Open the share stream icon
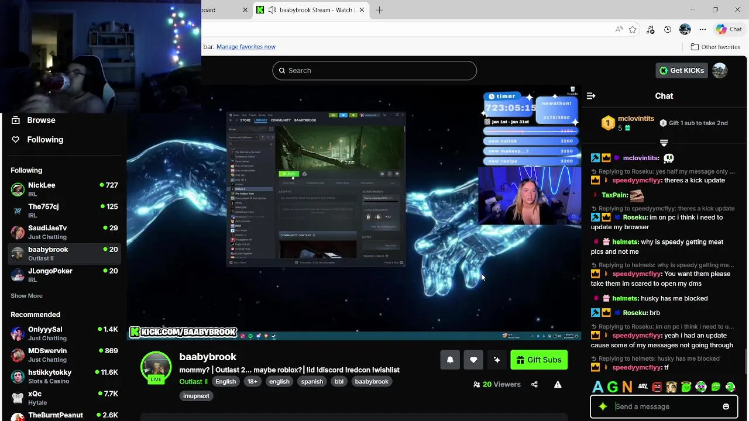749x421 pixels. (534, 385)
